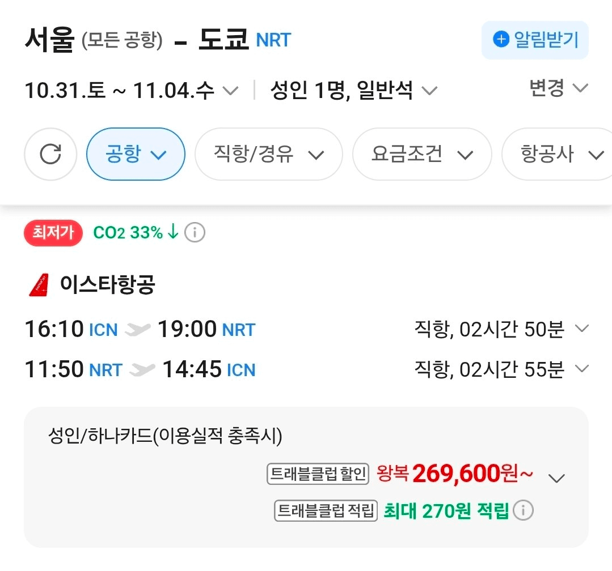Open the 직항/경유 filter dropdown
This screenshot has width=612, height=571.
pyautogui.click(x=268, y=154)
